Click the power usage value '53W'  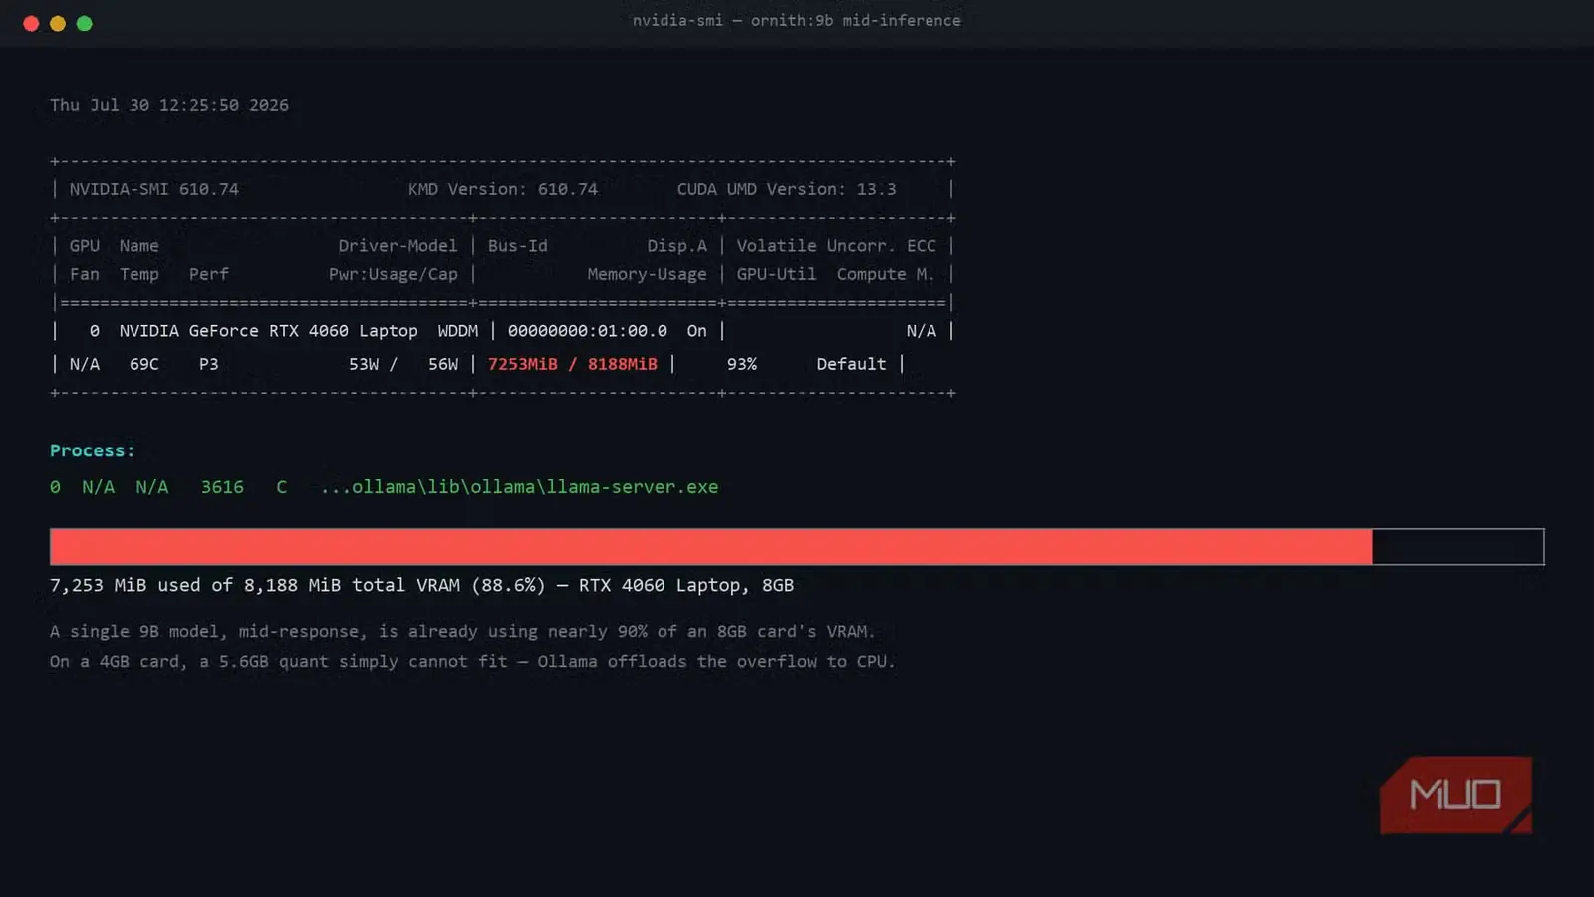pos(363,364)
